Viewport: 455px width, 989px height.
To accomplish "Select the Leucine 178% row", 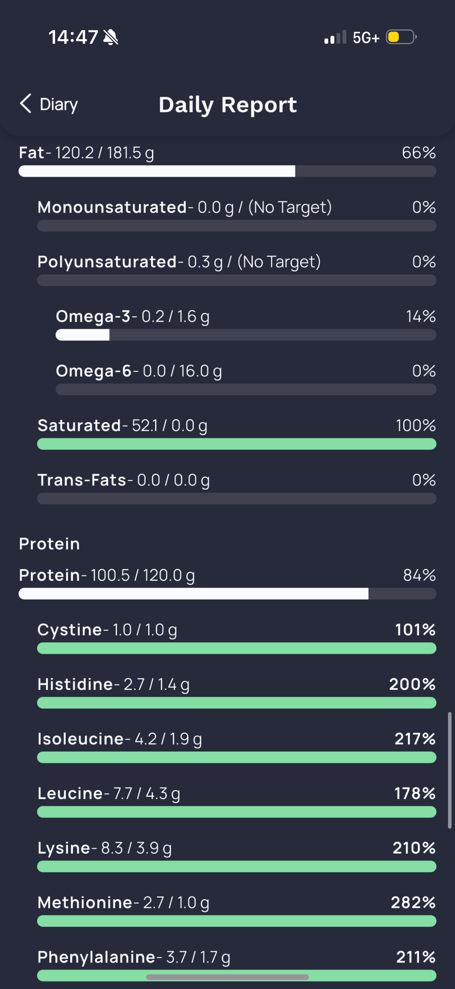I will [237, 801].
